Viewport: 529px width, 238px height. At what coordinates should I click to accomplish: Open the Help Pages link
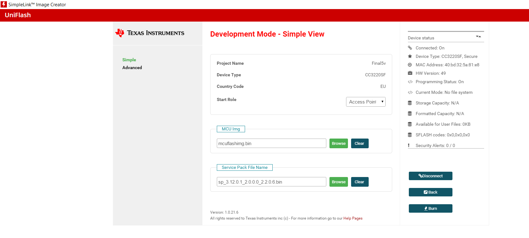pyautogui.click(x=353, y=218)
